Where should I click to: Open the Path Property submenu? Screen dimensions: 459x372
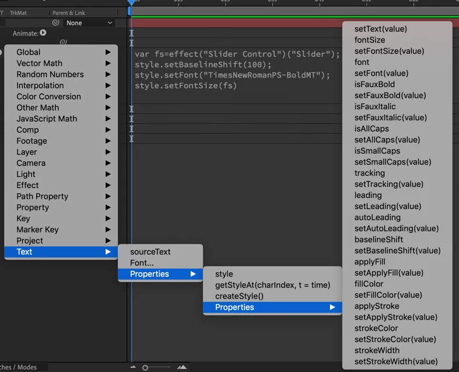point(61,196)
